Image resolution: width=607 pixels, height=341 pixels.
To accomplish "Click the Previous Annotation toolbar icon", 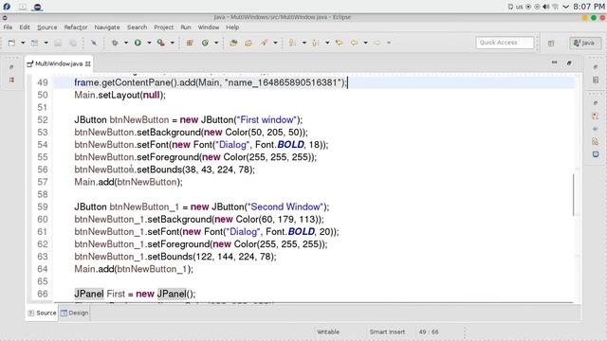I will pos(316,43).
